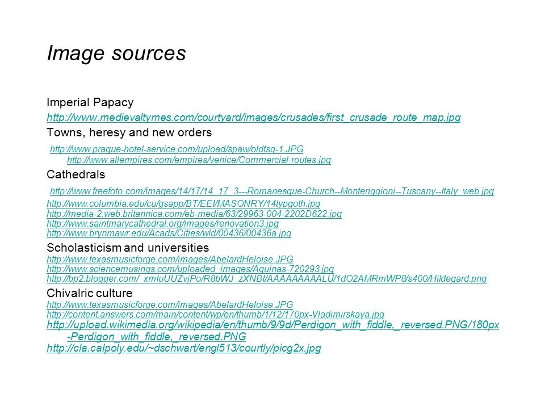Open the saintmarycathedral renovation3.jpg link
545x409 pixels.
pyautogui.click(x=163, y=223)
